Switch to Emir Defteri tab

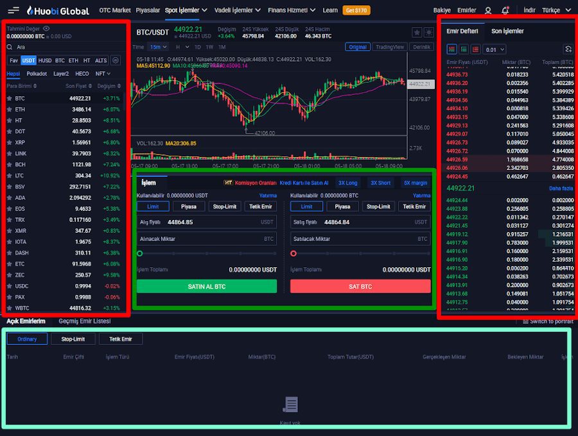462,31
